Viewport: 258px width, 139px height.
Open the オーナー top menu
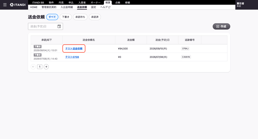point(95,3)
